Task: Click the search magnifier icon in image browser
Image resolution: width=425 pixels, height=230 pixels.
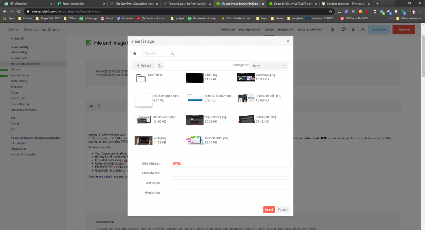Action: pos(173,53)
